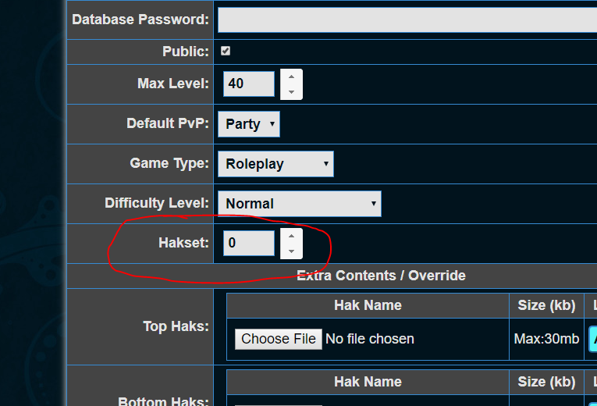The width and height of the screenshot is (597, 406).
Task: Open the Game Type dropdown
Action: click(x=275, y=164)
